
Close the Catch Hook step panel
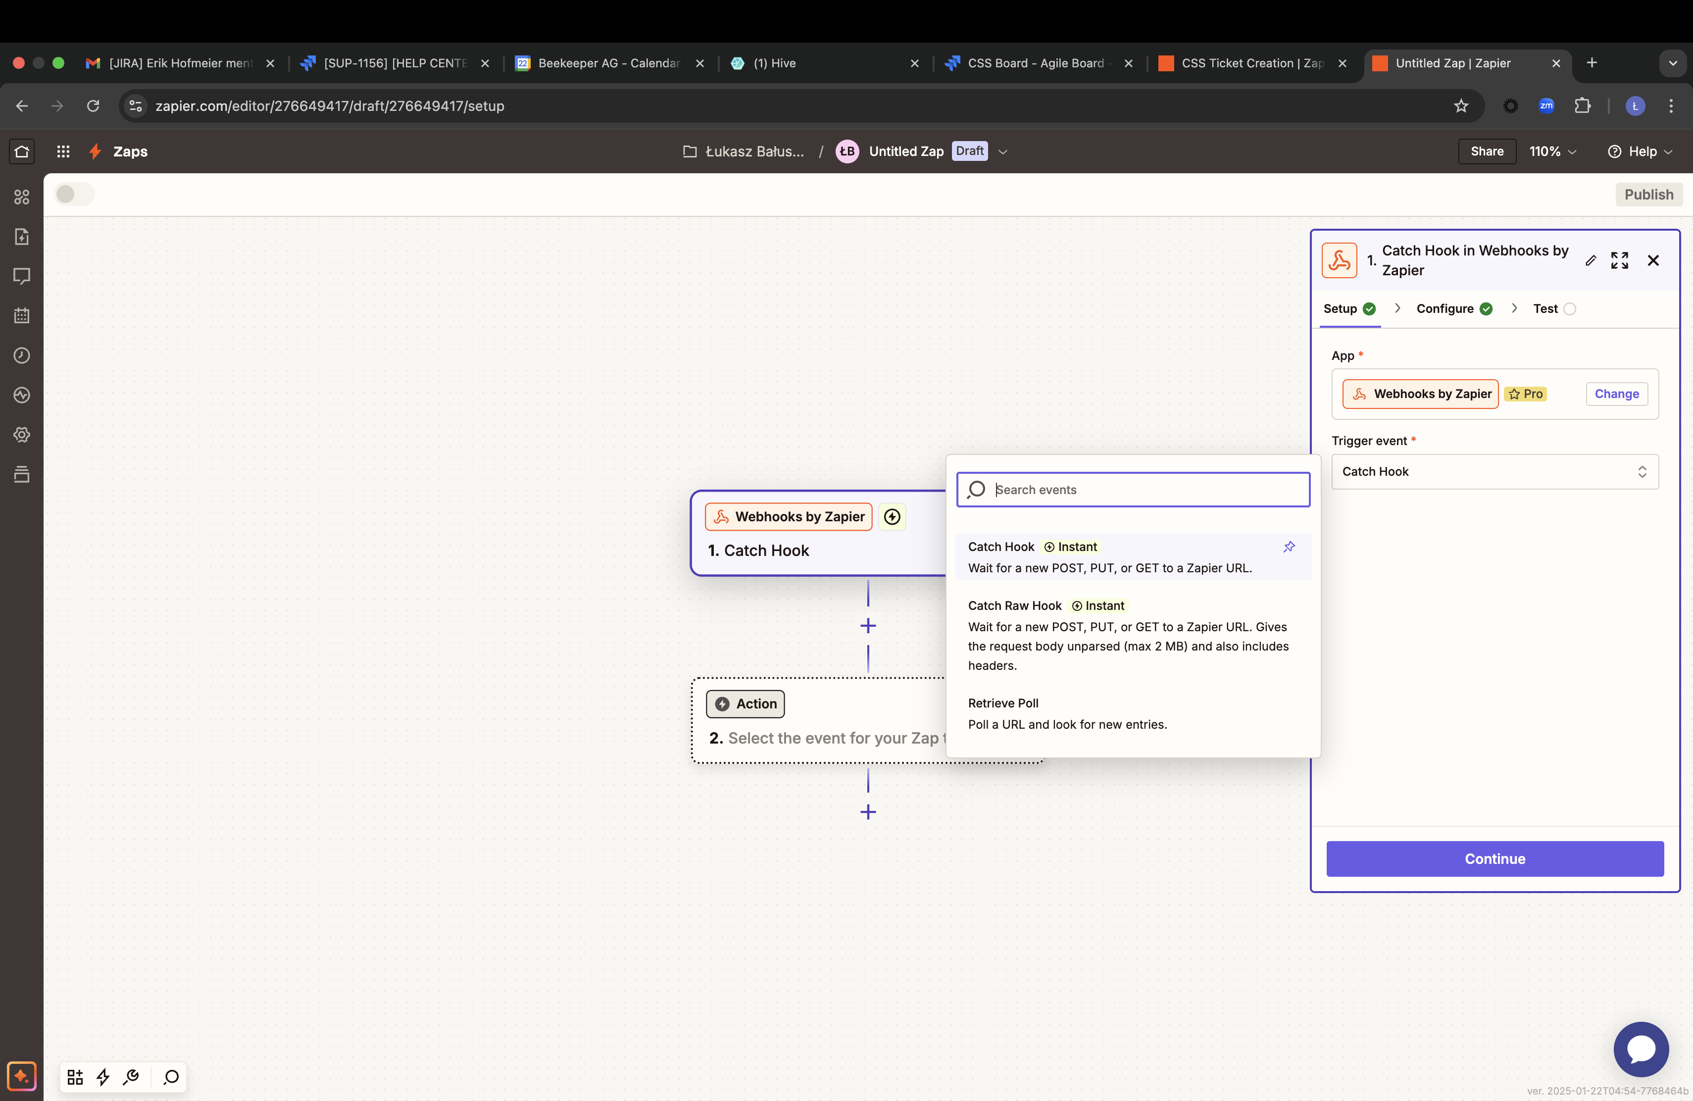pos(1653,260)
